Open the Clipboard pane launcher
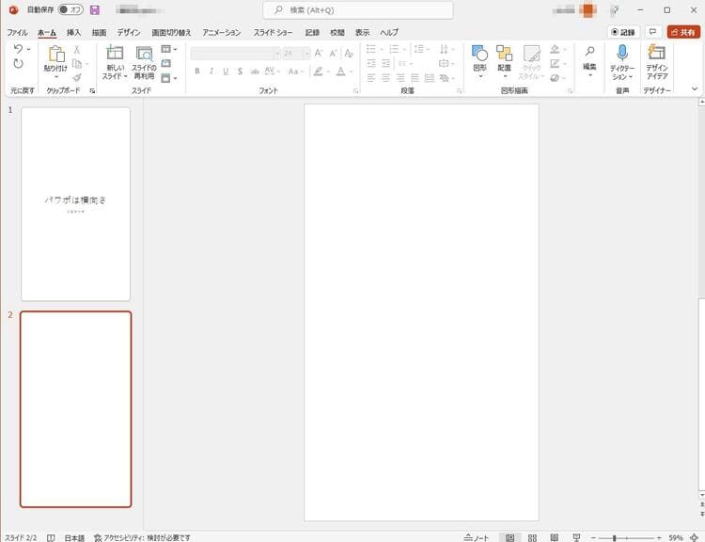Screen dimensions: 705x542 92,90
